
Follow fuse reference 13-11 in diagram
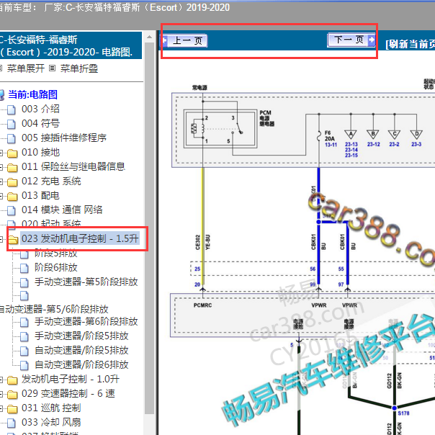(x=331, y=145)
